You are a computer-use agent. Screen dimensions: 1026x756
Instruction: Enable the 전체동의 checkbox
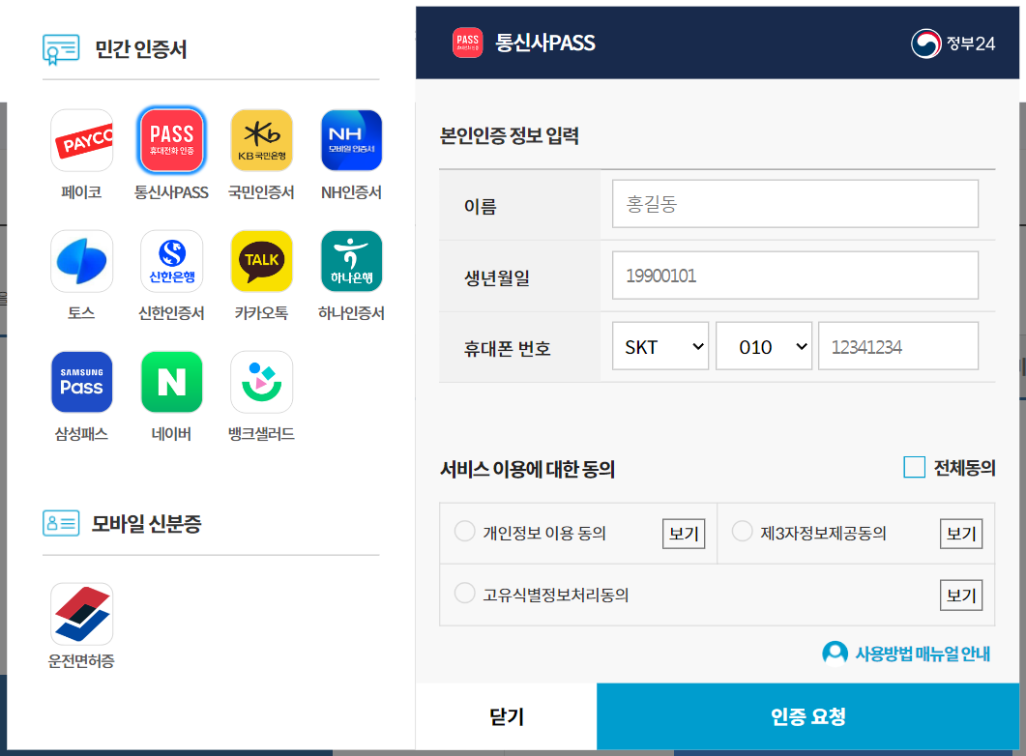(x=914, y=467)
